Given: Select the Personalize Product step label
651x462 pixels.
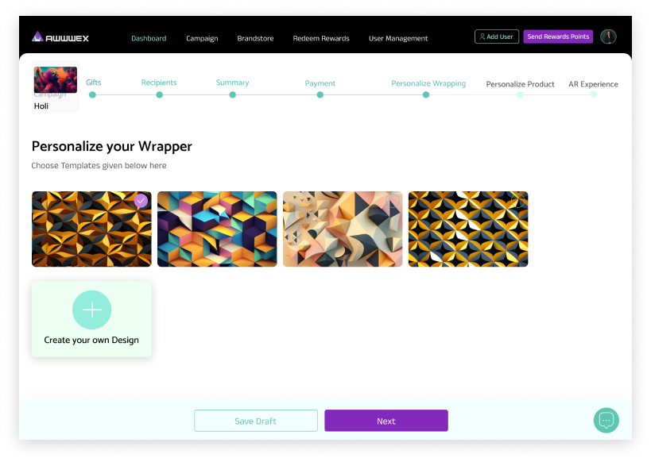Looking at the screenshot, I should pyautogui.click(x=520, y=84).
